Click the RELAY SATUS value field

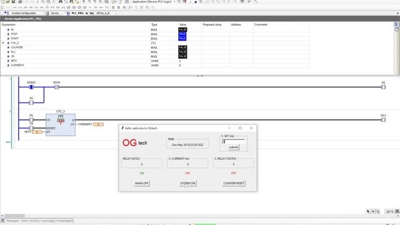click(x=142, y=164)
